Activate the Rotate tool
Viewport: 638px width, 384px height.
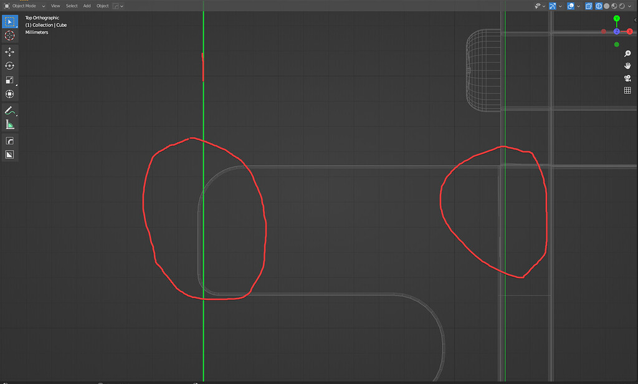(10, 66)
